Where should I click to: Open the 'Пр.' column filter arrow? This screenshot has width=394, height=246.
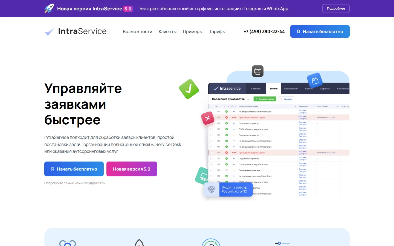(236, 106)
